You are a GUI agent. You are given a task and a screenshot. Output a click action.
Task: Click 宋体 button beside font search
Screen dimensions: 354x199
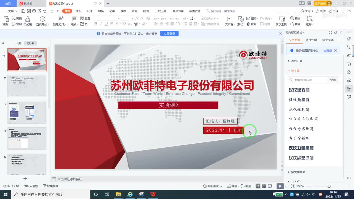click(x=333, y=80)
